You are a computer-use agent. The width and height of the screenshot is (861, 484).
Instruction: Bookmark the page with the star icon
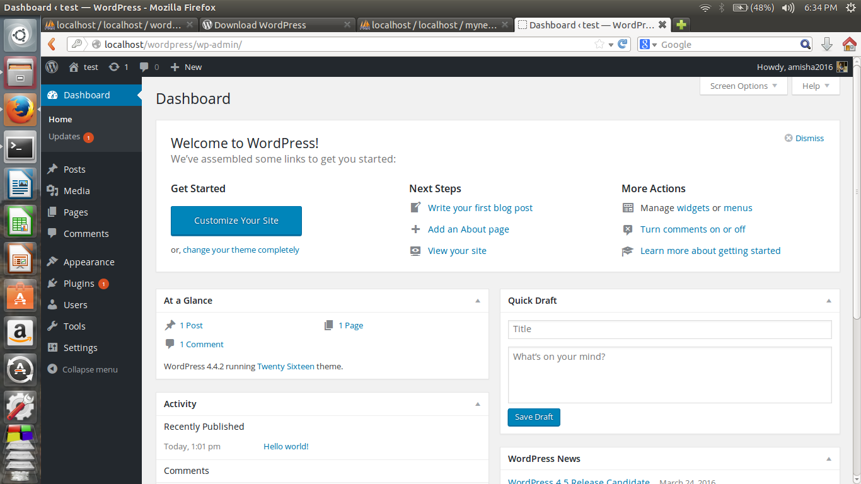(599, 44)
